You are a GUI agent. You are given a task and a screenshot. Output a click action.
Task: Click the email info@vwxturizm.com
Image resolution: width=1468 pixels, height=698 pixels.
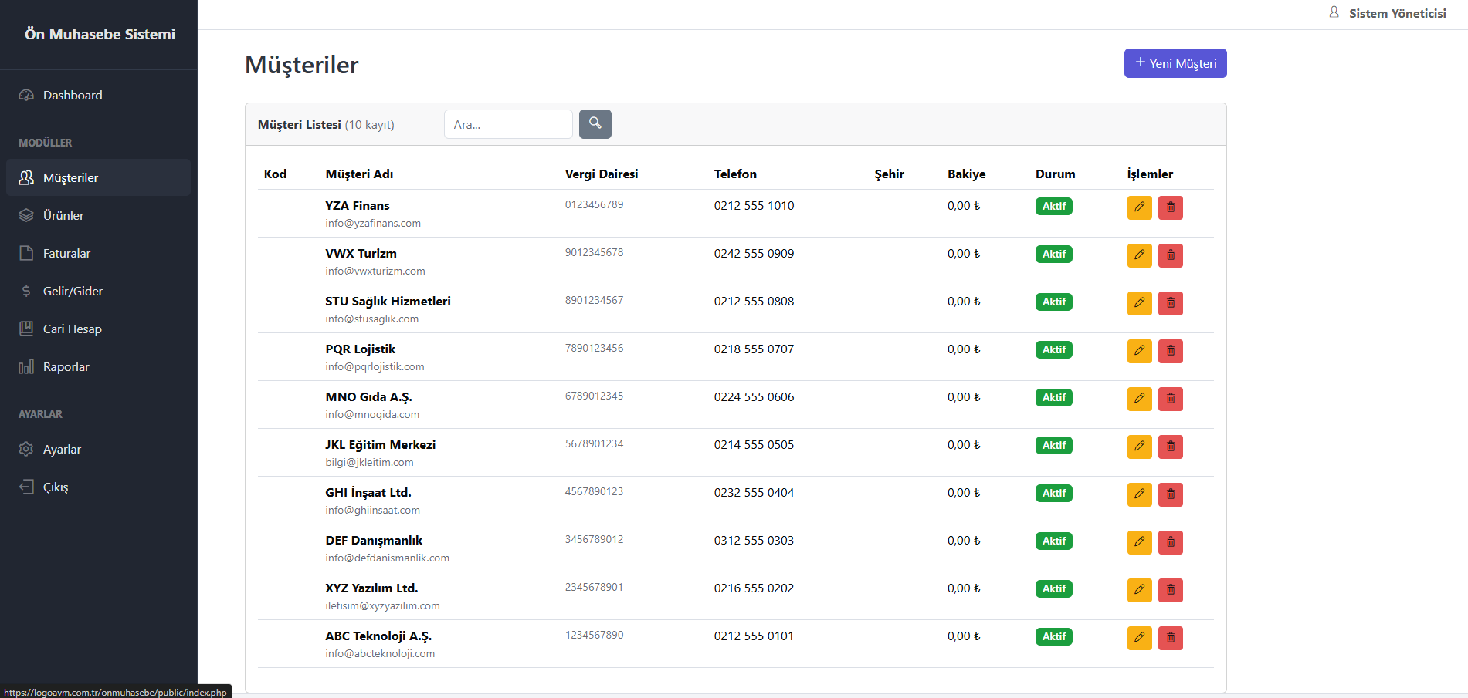[x=375, y=271]
